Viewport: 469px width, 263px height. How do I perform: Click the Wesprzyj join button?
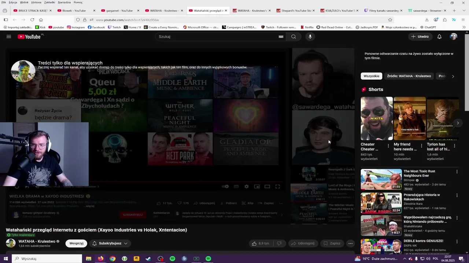click(x=76, y=243)
